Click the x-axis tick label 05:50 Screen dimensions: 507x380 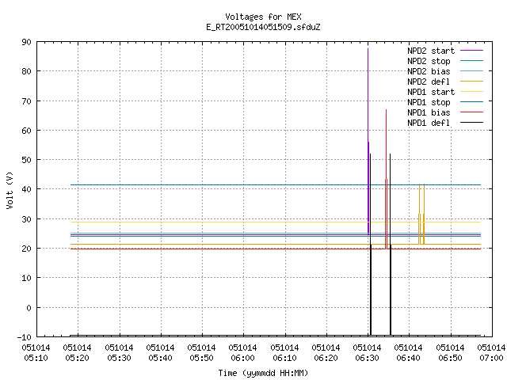point(201,358)
